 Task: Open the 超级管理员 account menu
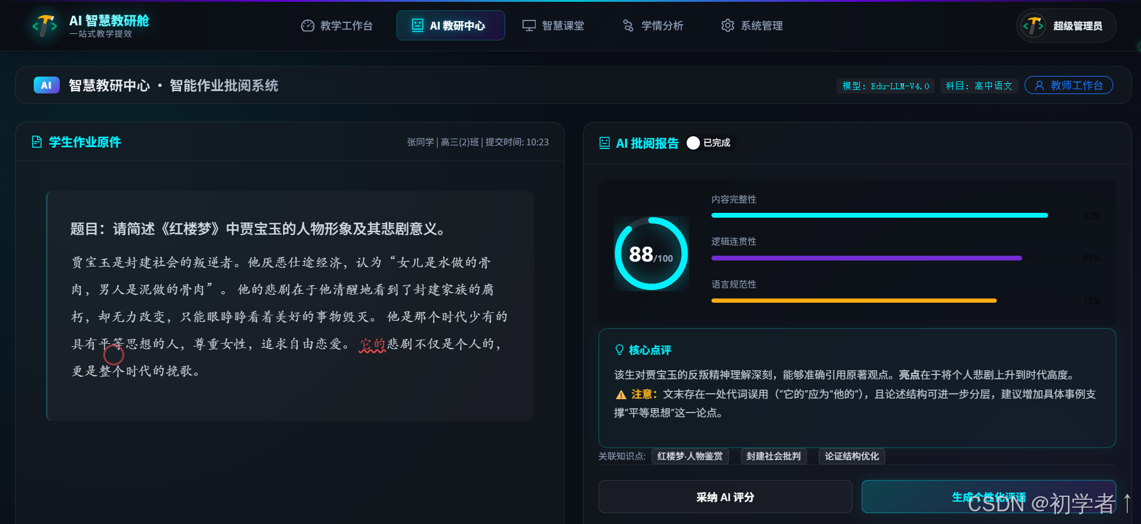[x=1066, y=26]
